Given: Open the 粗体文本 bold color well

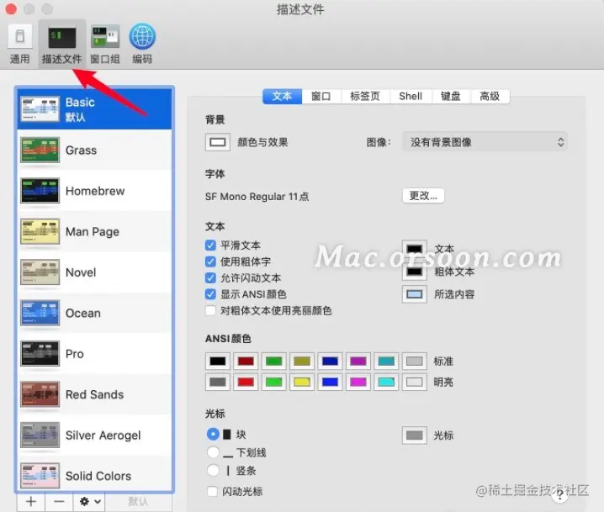Looking at the screenshot, I should click(415, 272).
